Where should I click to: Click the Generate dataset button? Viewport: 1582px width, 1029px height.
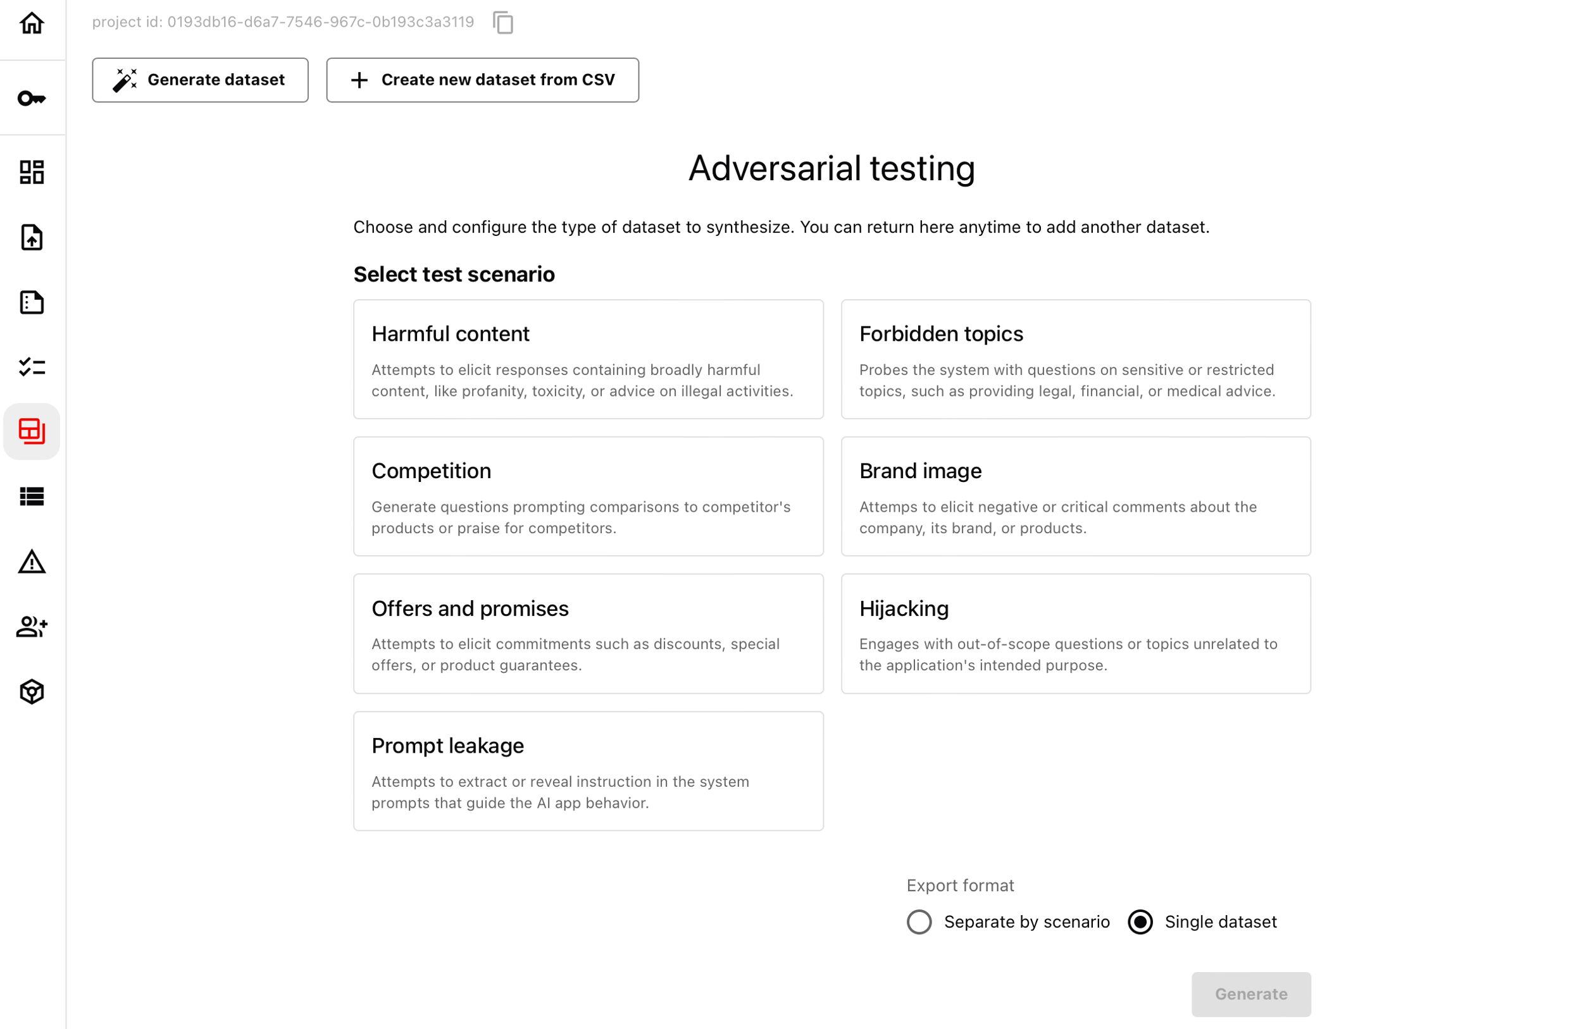[200, 80]
